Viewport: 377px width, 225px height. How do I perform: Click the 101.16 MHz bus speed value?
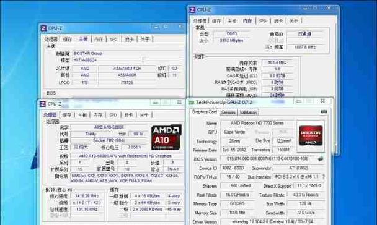[x=86, y=209]
